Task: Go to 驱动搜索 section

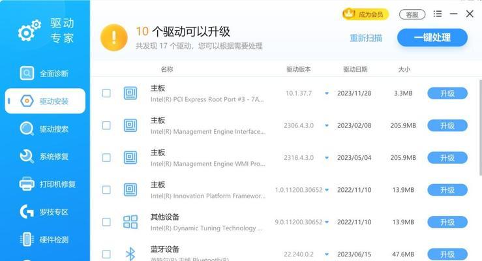Action: coord(45,129)
